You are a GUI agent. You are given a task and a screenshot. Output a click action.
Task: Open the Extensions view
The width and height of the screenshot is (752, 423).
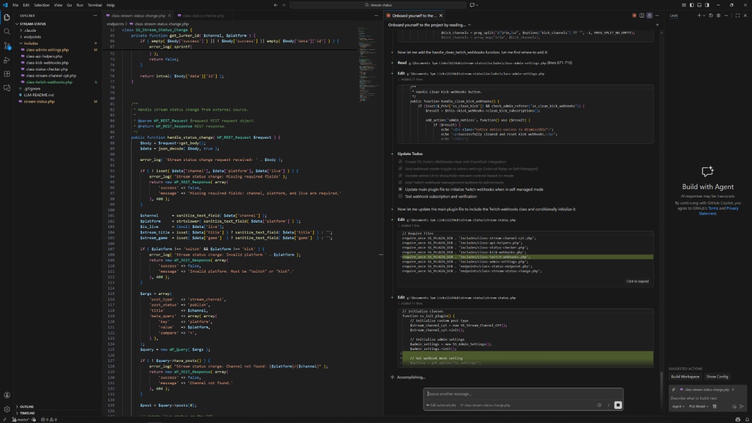pos(6,73)
